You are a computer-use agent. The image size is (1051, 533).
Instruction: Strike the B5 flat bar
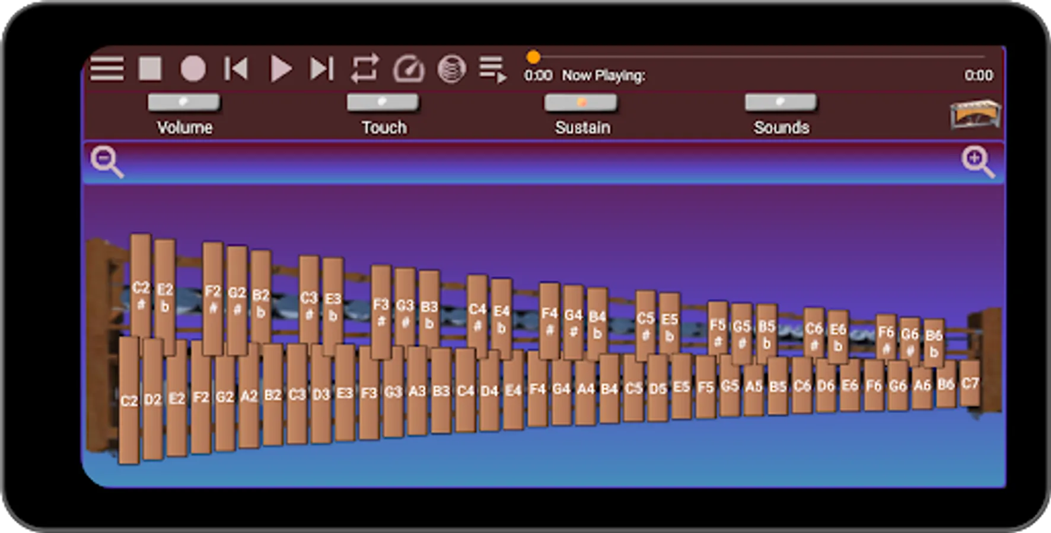766,334
